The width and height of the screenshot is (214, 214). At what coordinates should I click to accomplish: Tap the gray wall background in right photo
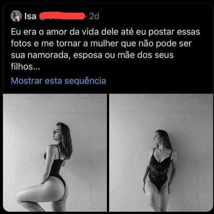point(191,123)
